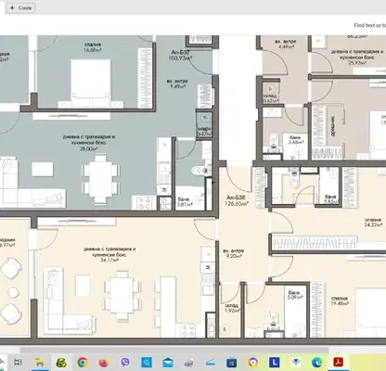Open the blue L app in the taskbar
Screen dimensions: 386x371
tap(274, 362)
